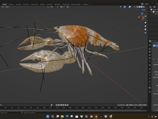Click the current frame number field

[x=121, y=105]
